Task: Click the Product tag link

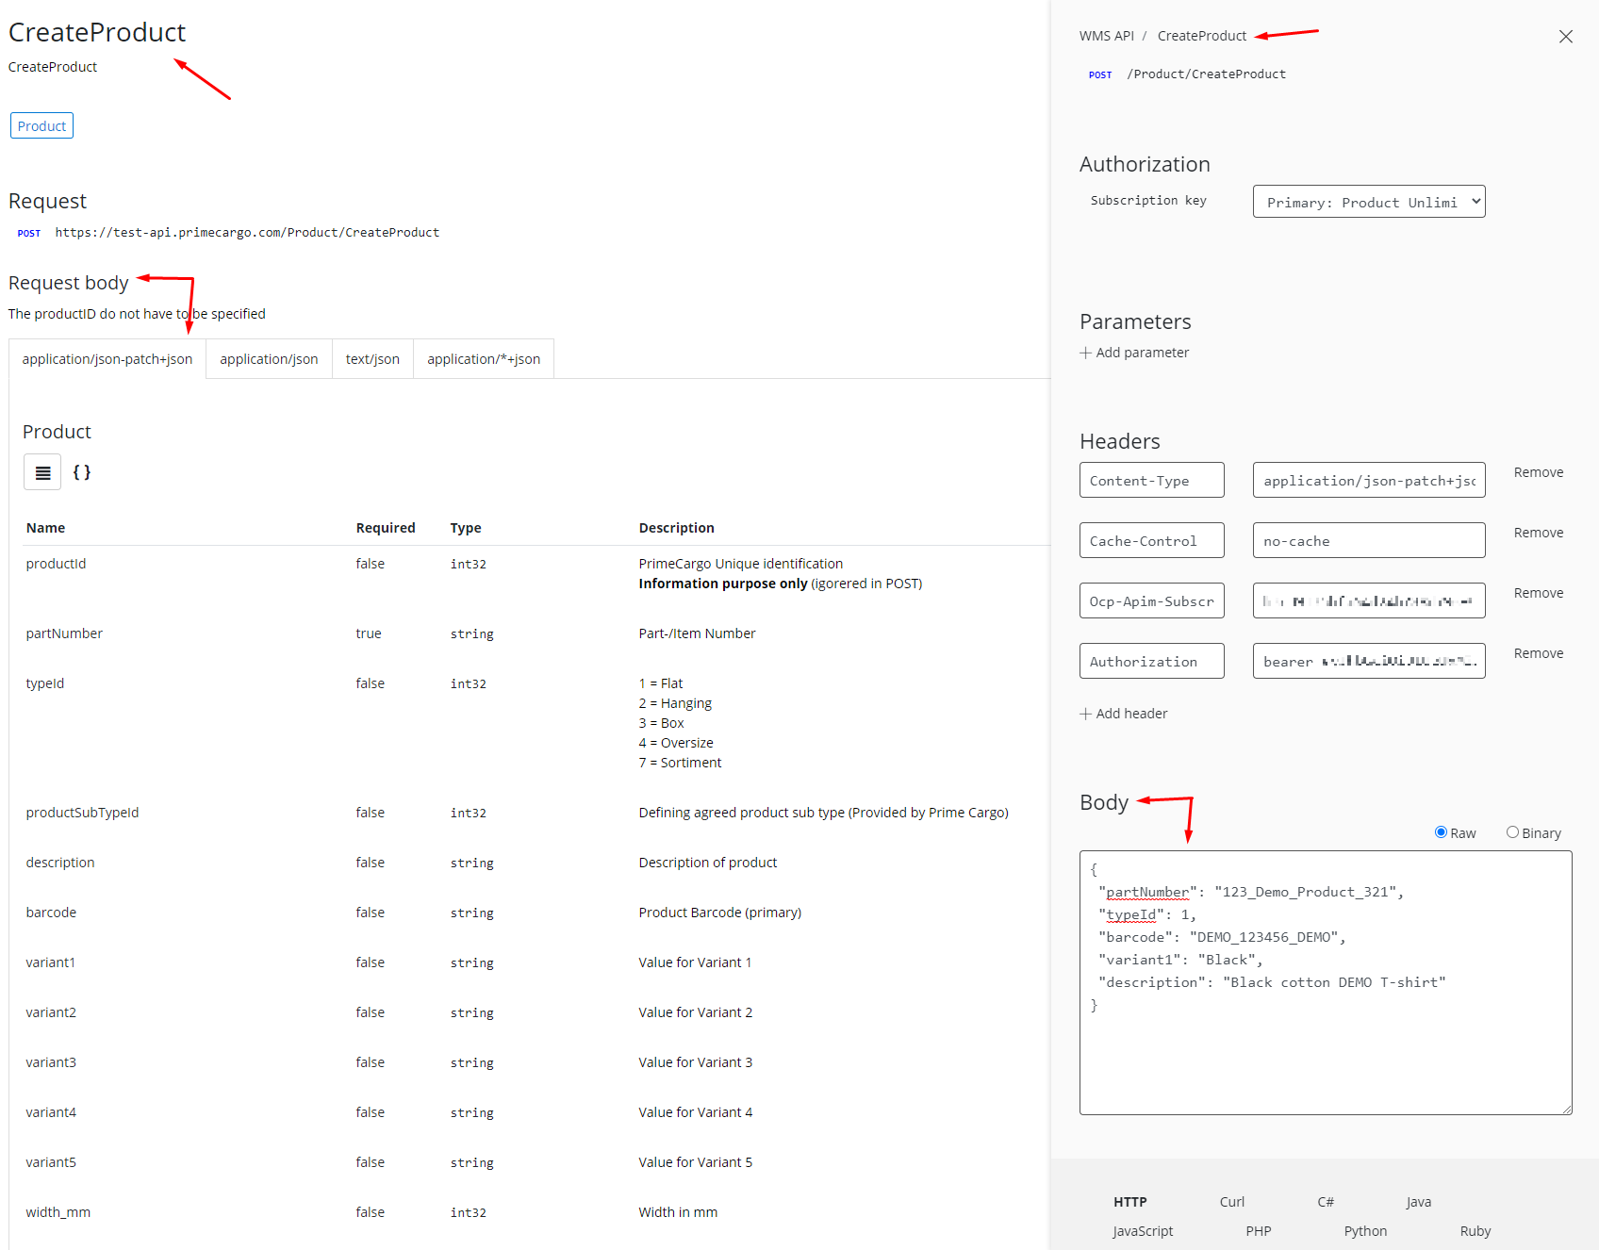Action: click(x=41, y=126)
